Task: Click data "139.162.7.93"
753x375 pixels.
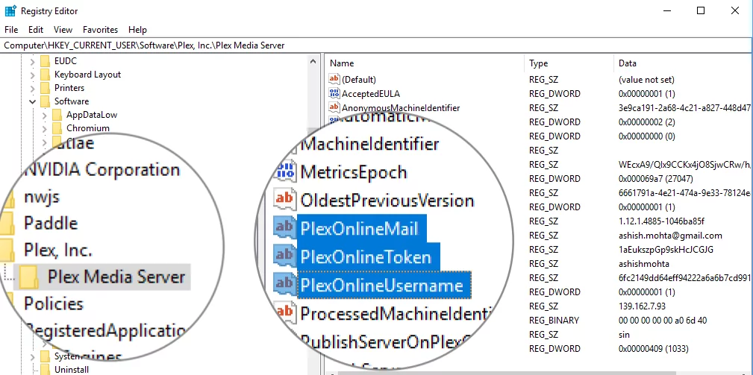Action: (x=642, y=306)
